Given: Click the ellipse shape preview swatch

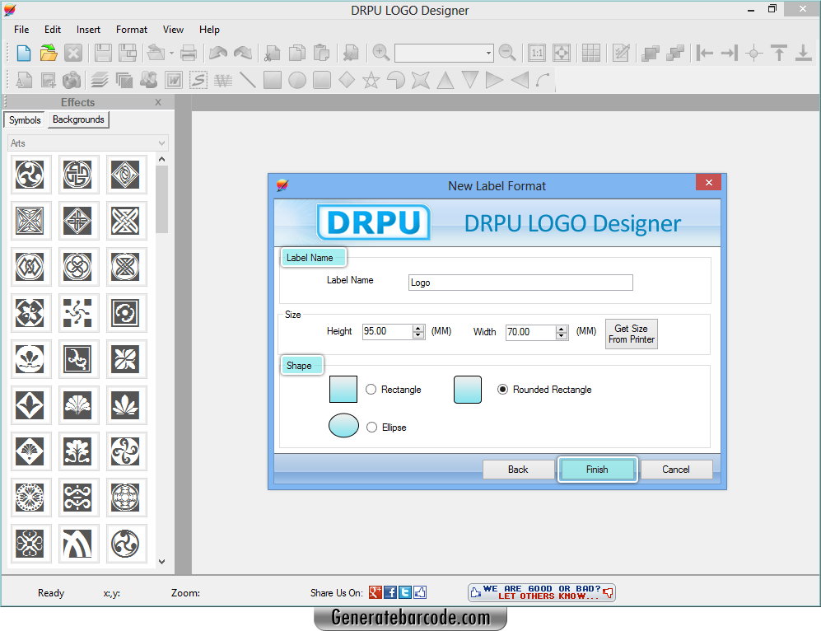Looking at the screenshot, I should point(343,425).
